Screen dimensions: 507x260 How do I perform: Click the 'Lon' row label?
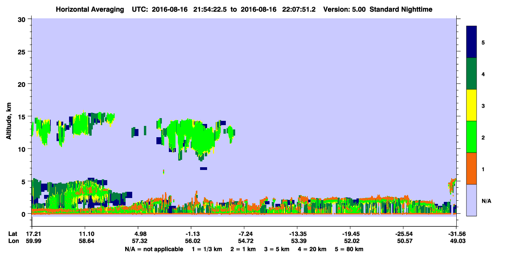tap(13, 241)
